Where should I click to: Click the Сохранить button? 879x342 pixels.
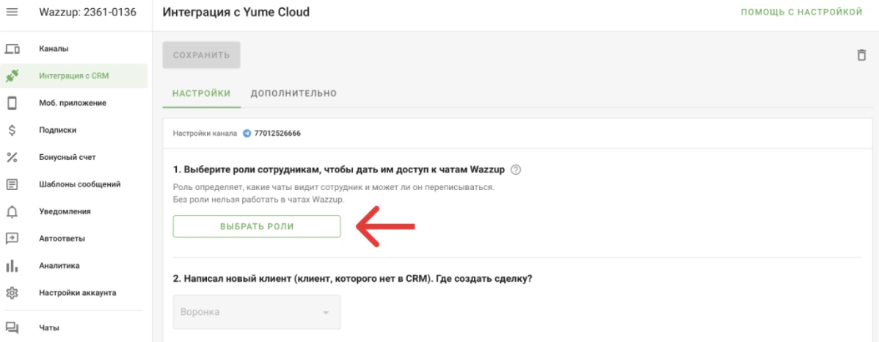point(201,55)
